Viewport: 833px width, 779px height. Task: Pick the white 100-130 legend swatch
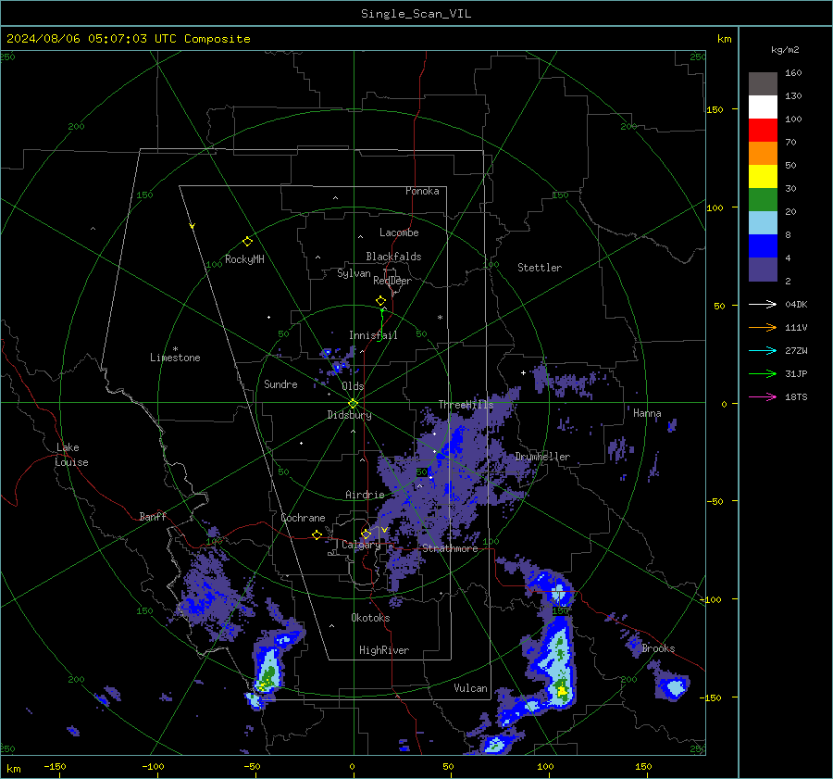(763, 107)
